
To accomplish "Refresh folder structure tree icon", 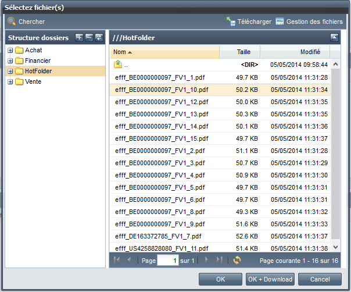I will pyautogui.click(x=99, y=37).
